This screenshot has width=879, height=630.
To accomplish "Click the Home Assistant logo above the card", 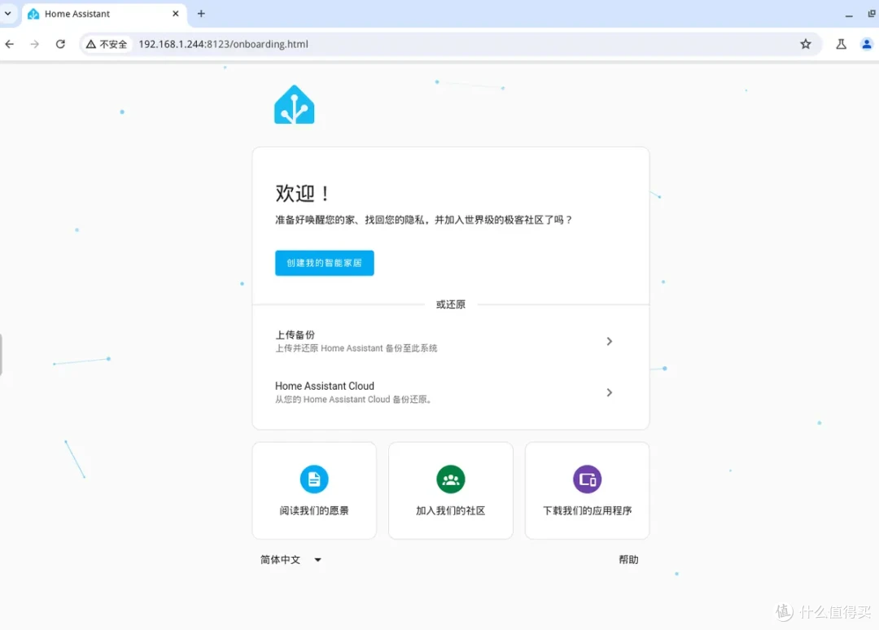I will [295, 105].
